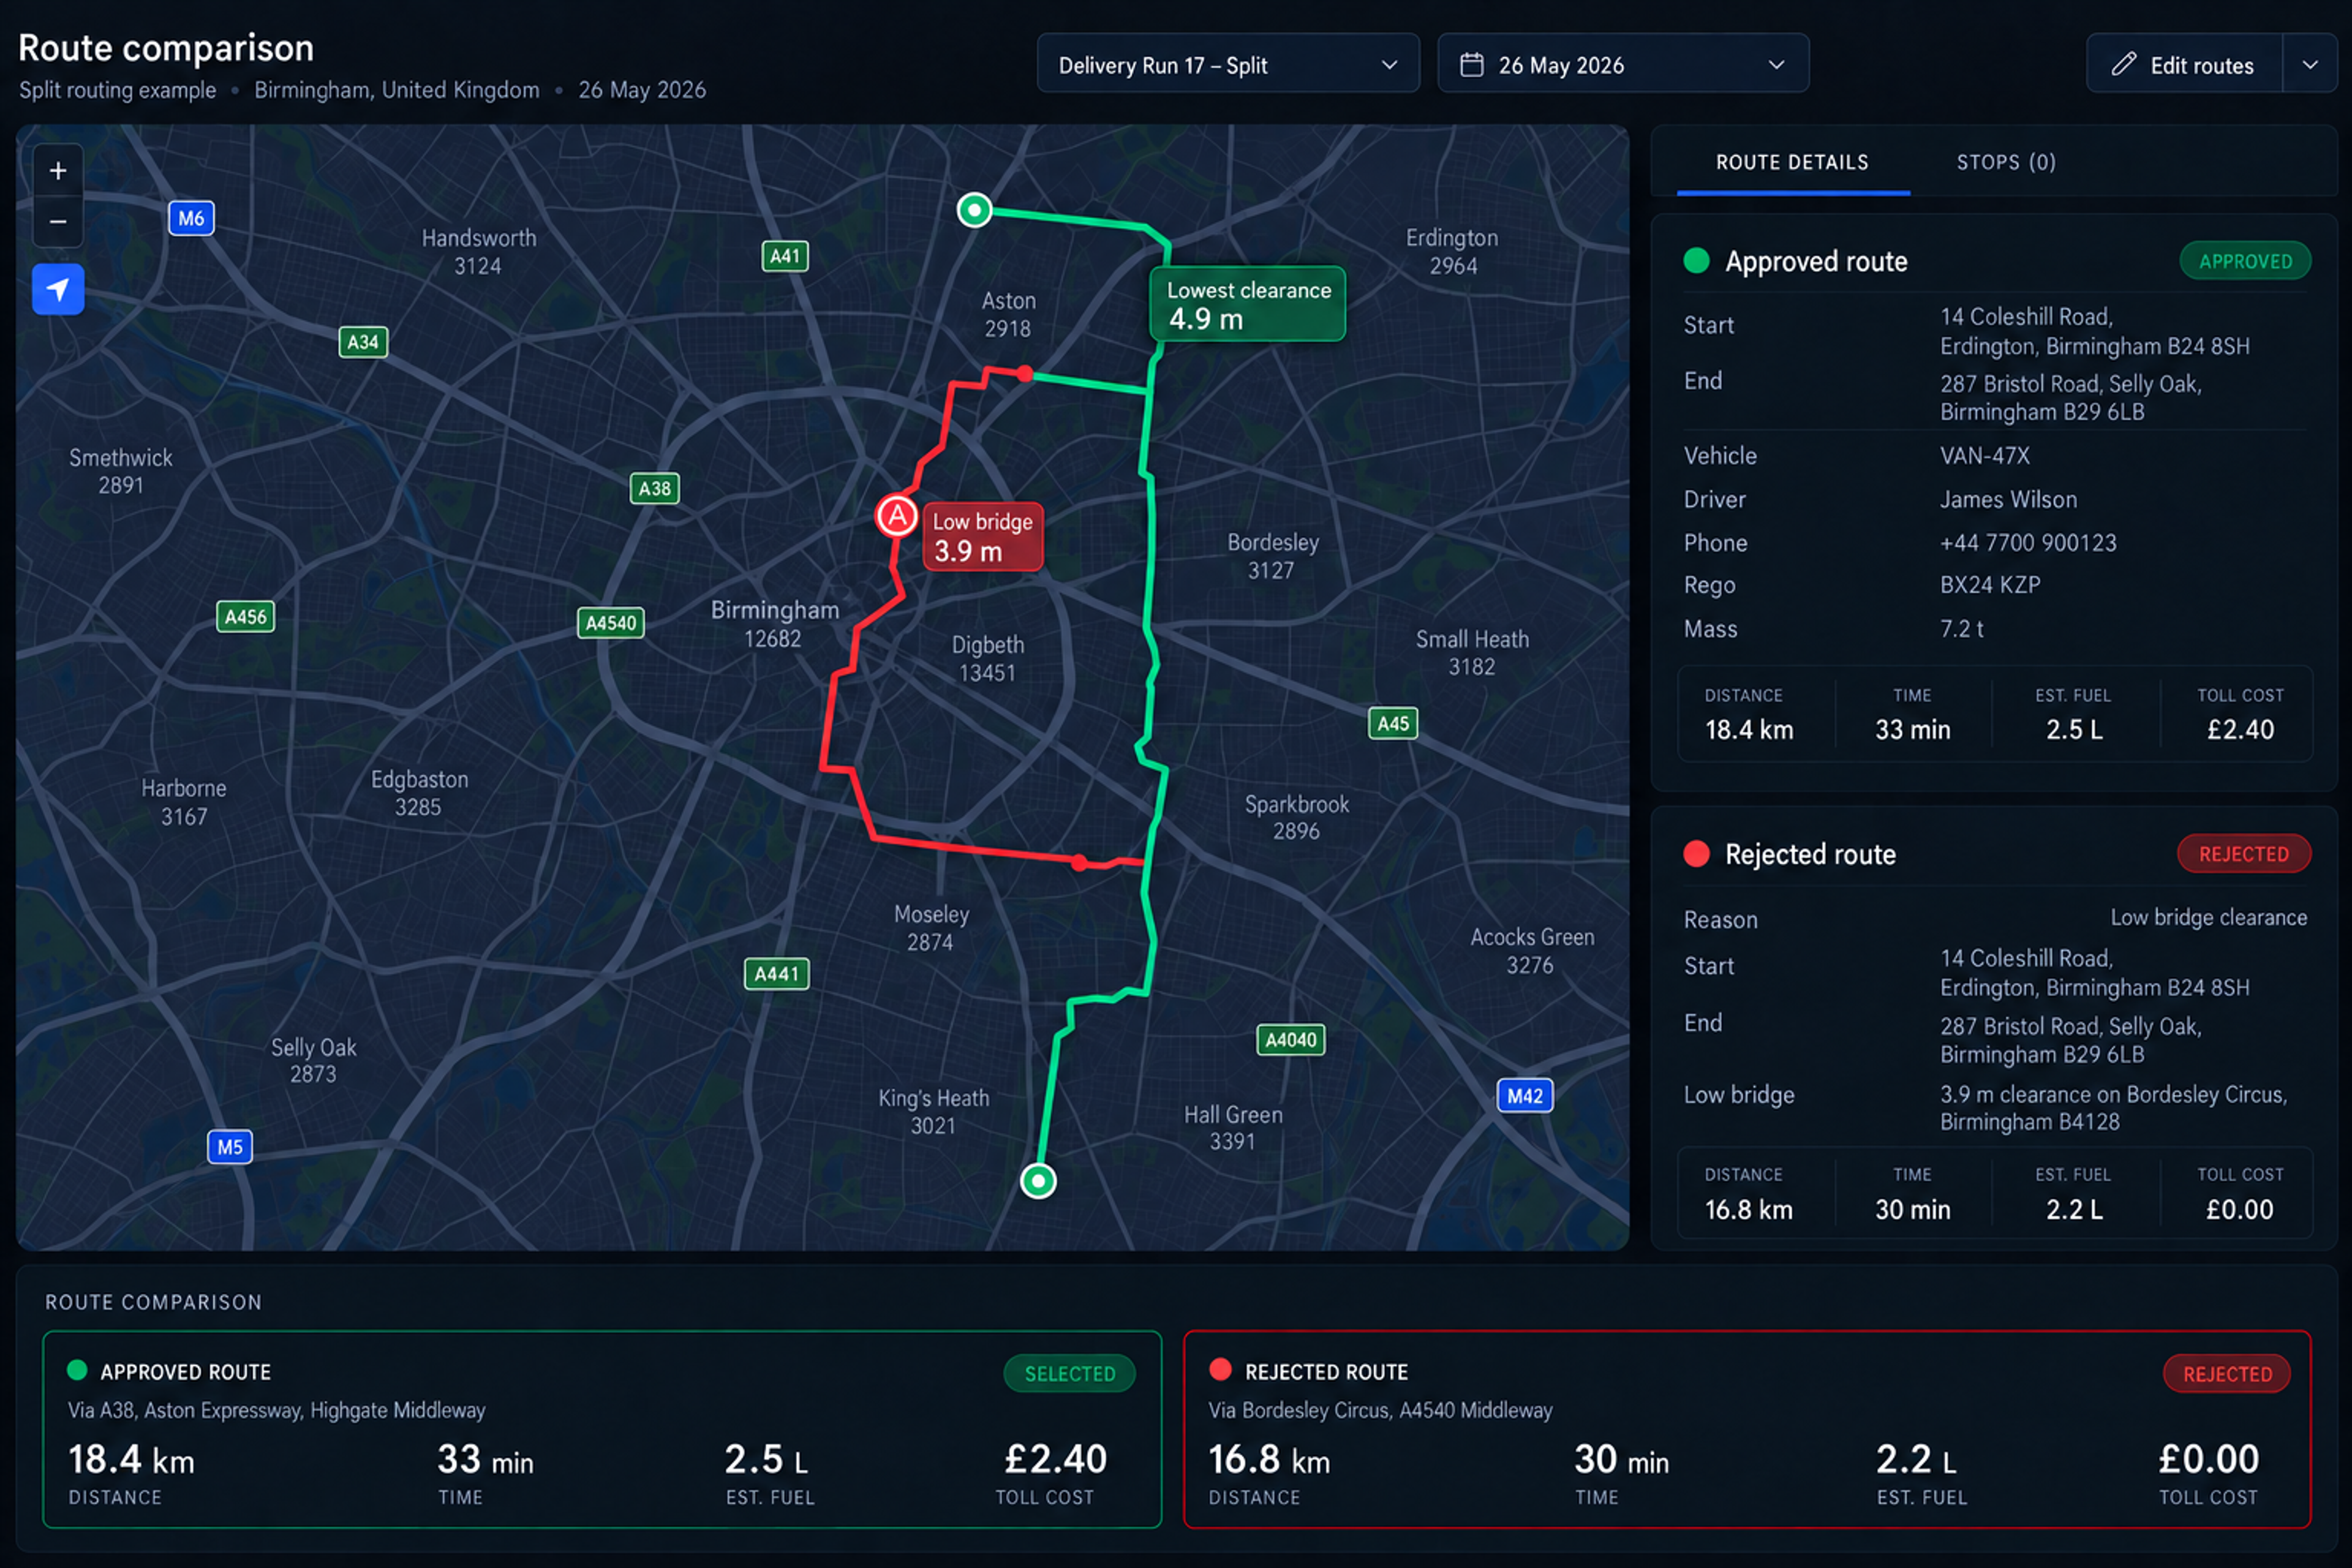Click the A4540 road shield
Image resolution: width=2352 pixels, height=1568 pixels.
[x=610, y=623]
